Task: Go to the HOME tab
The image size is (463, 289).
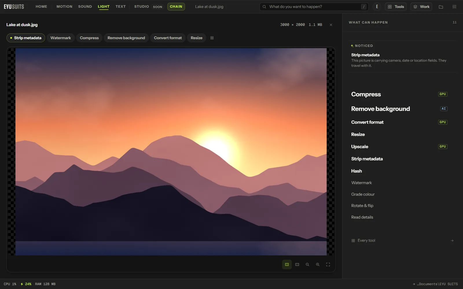Action: [x=41, y=6]
